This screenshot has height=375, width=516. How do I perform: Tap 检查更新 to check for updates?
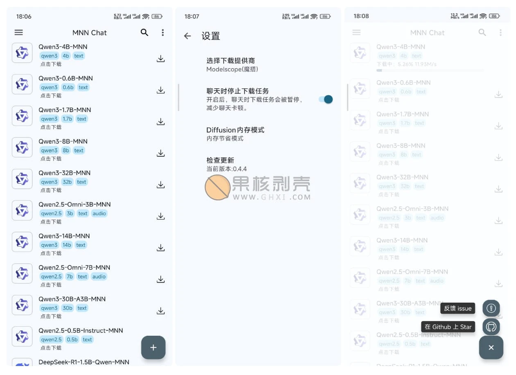[258, 164]
